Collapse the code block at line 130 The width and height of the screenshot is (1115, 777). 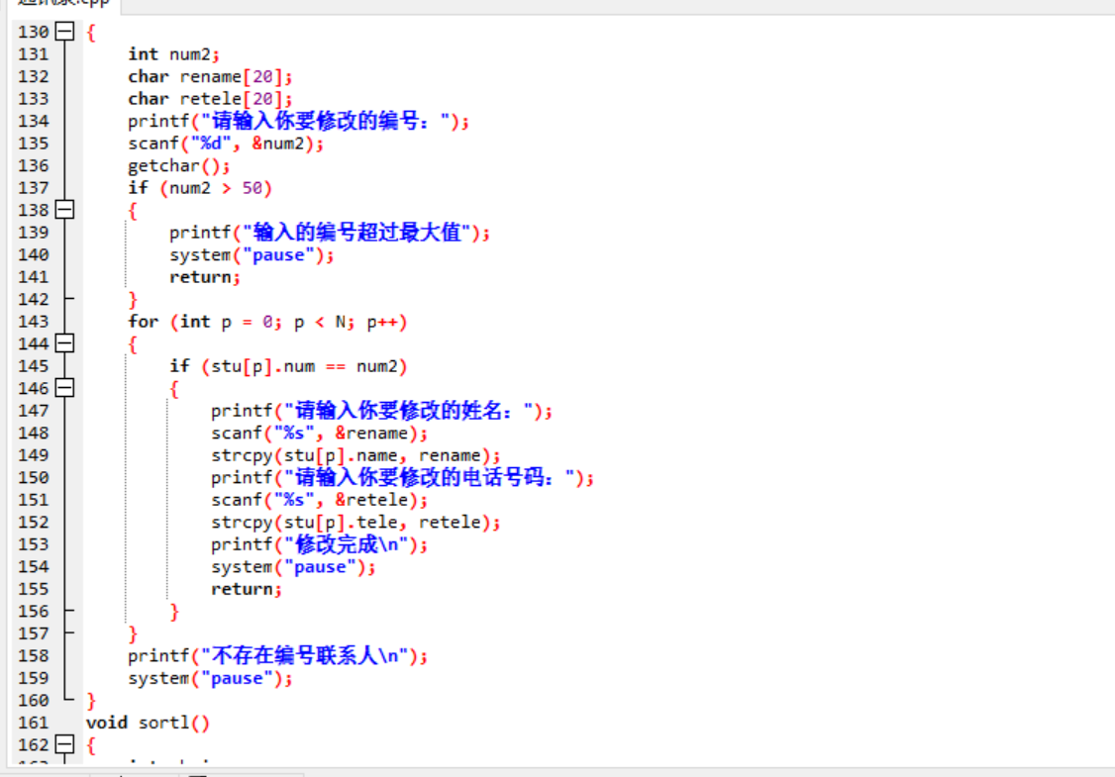(x=64, y=32)
